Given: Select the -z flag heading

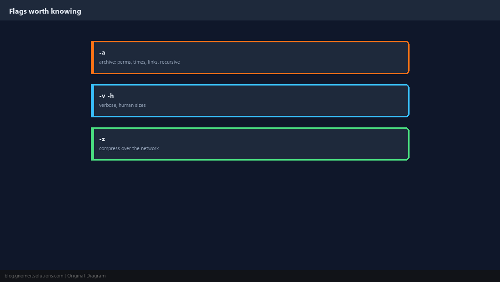Looking at the screenshot, I should click(102, 139).
